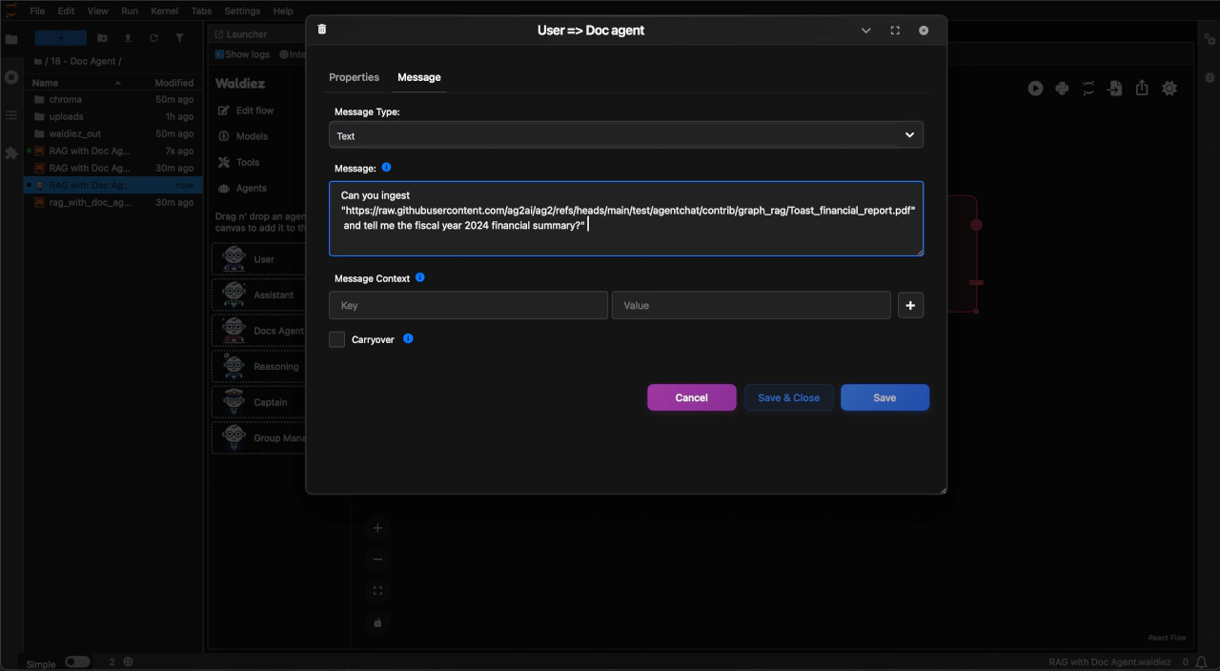Export the flow with the share icon
Image resolution: width=1220 pixels, height=671 pixels.
coord(1142,88)
